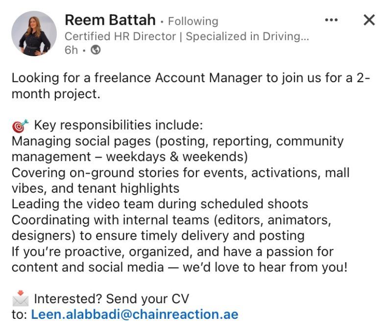392x333 pixels.
Task: Click the envelope emoji icon
Action: [x=20, y=298]
